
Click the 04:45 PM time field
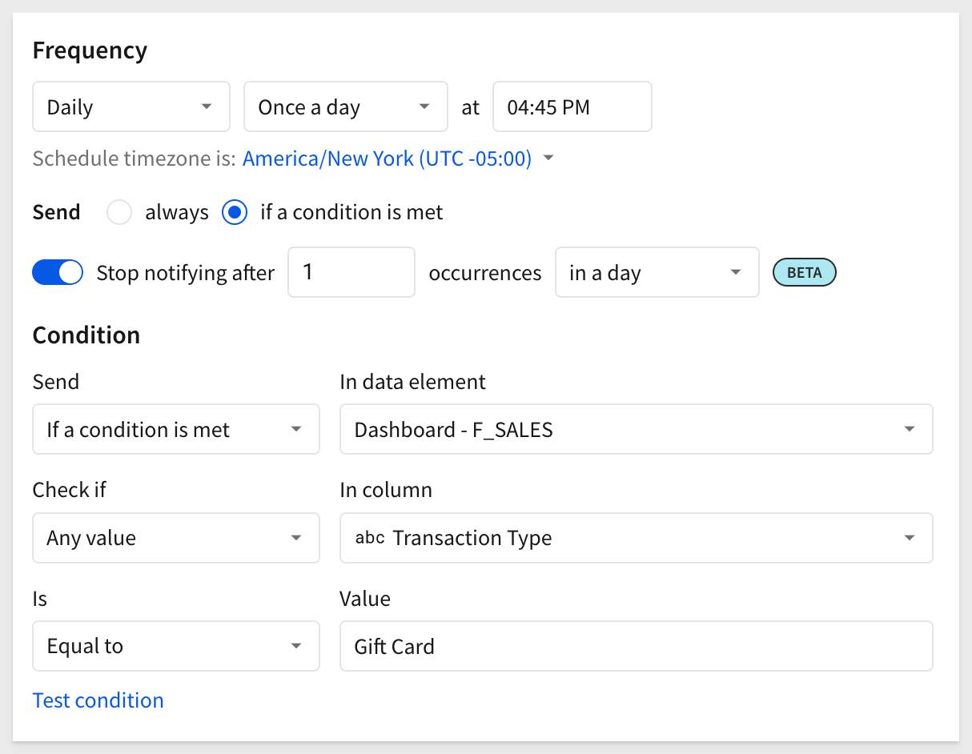(x=572, y=106)
